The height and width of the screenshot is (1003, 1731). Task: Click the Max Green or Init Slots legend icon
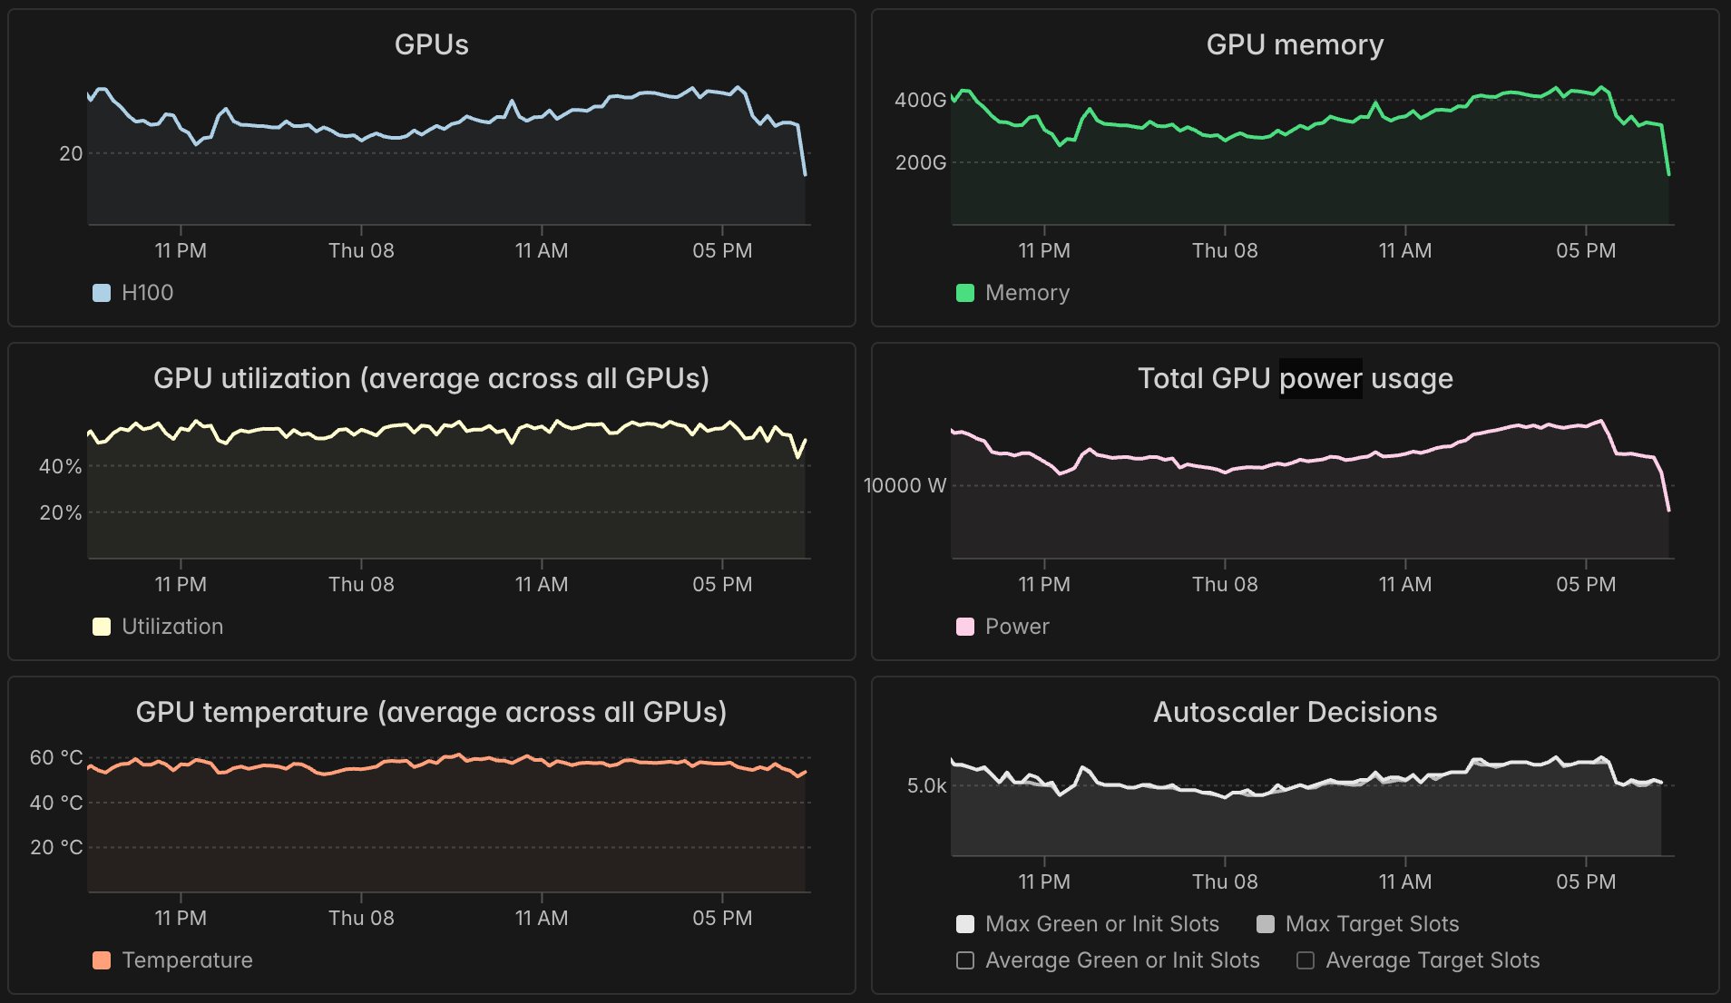[x=965, y=923]
